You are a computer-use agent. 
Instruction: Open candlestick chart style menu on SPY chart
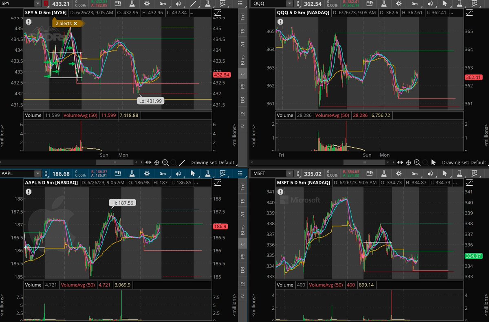click(x=178, y=4)
